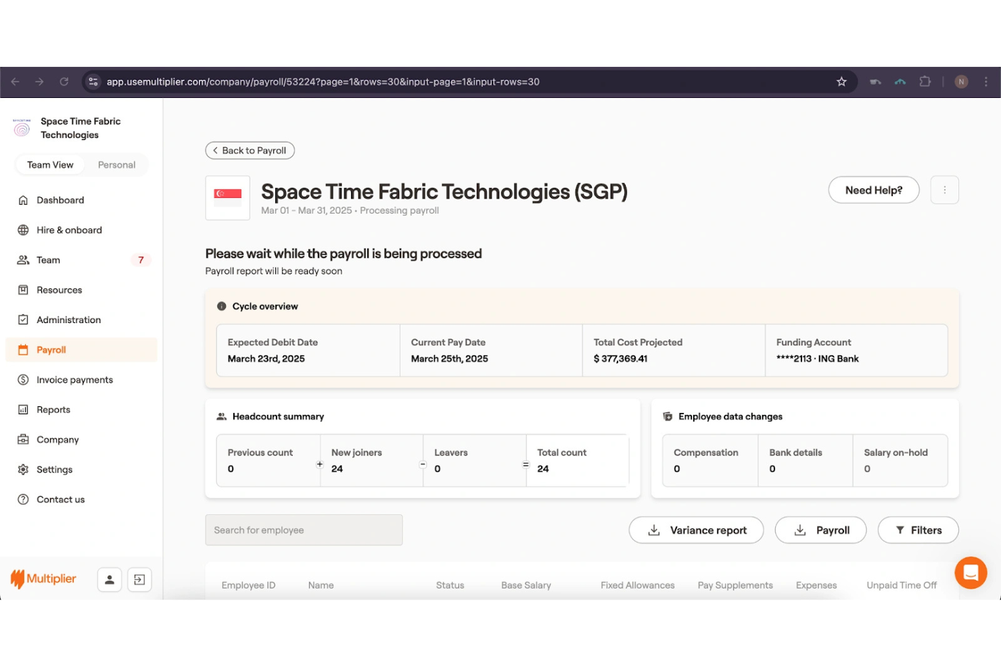
Task: Click the Team notification badge showing 7
Action: 141,260
